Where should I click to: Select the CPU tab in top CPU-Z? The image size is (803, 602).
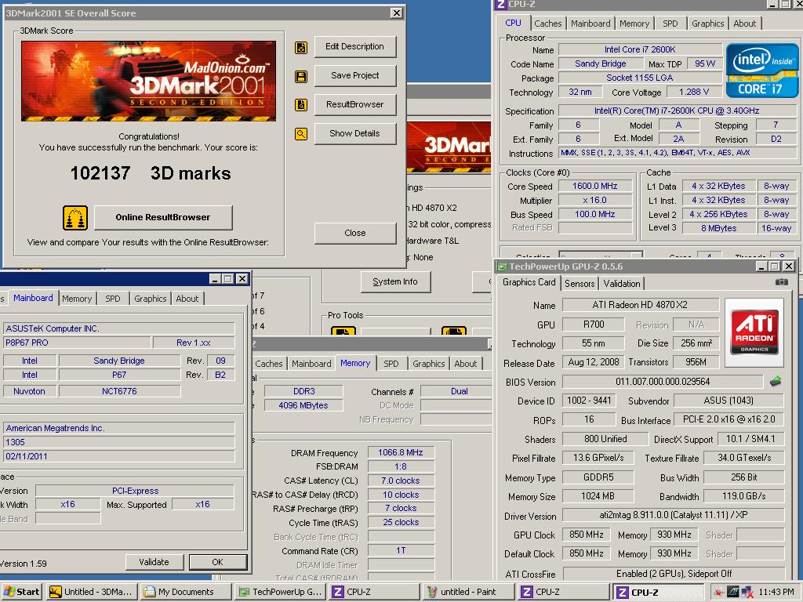pos(513,23)
